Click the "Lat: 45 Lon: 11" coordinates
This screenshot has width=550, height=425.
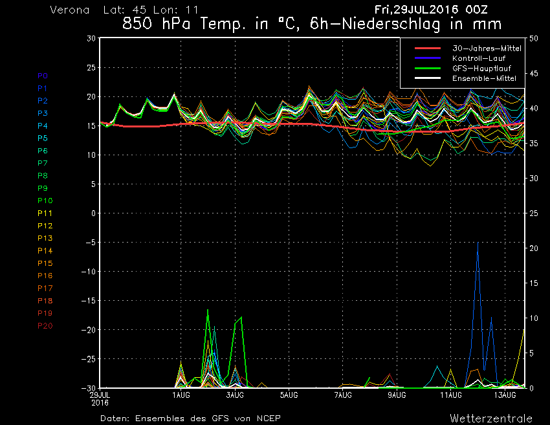pyautogui.click(x=151, y=10)
